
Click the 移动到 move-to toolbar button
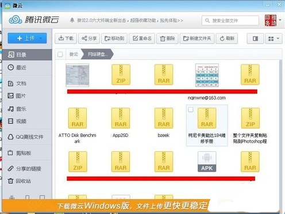[114, 39]
